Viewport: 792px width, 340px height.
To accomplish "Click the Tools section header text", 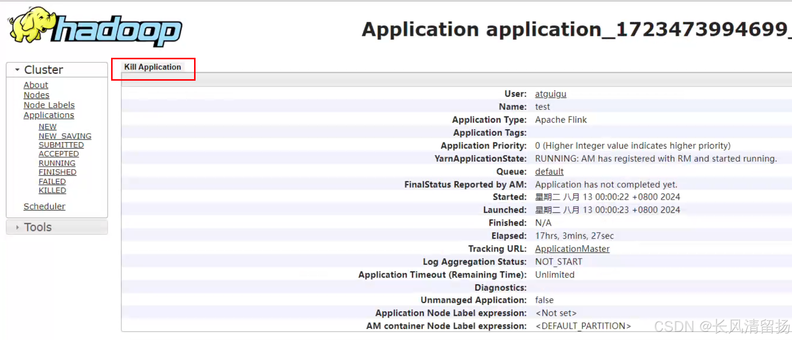I will point(38,227).
